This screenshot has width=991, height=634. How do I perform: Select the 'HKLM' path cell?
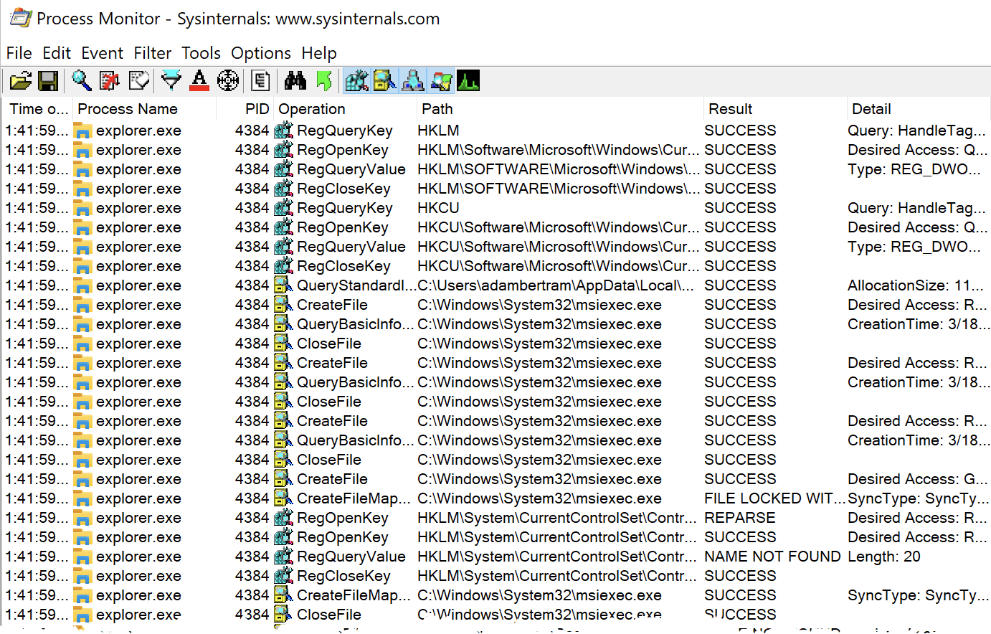(x=439, y=131)
